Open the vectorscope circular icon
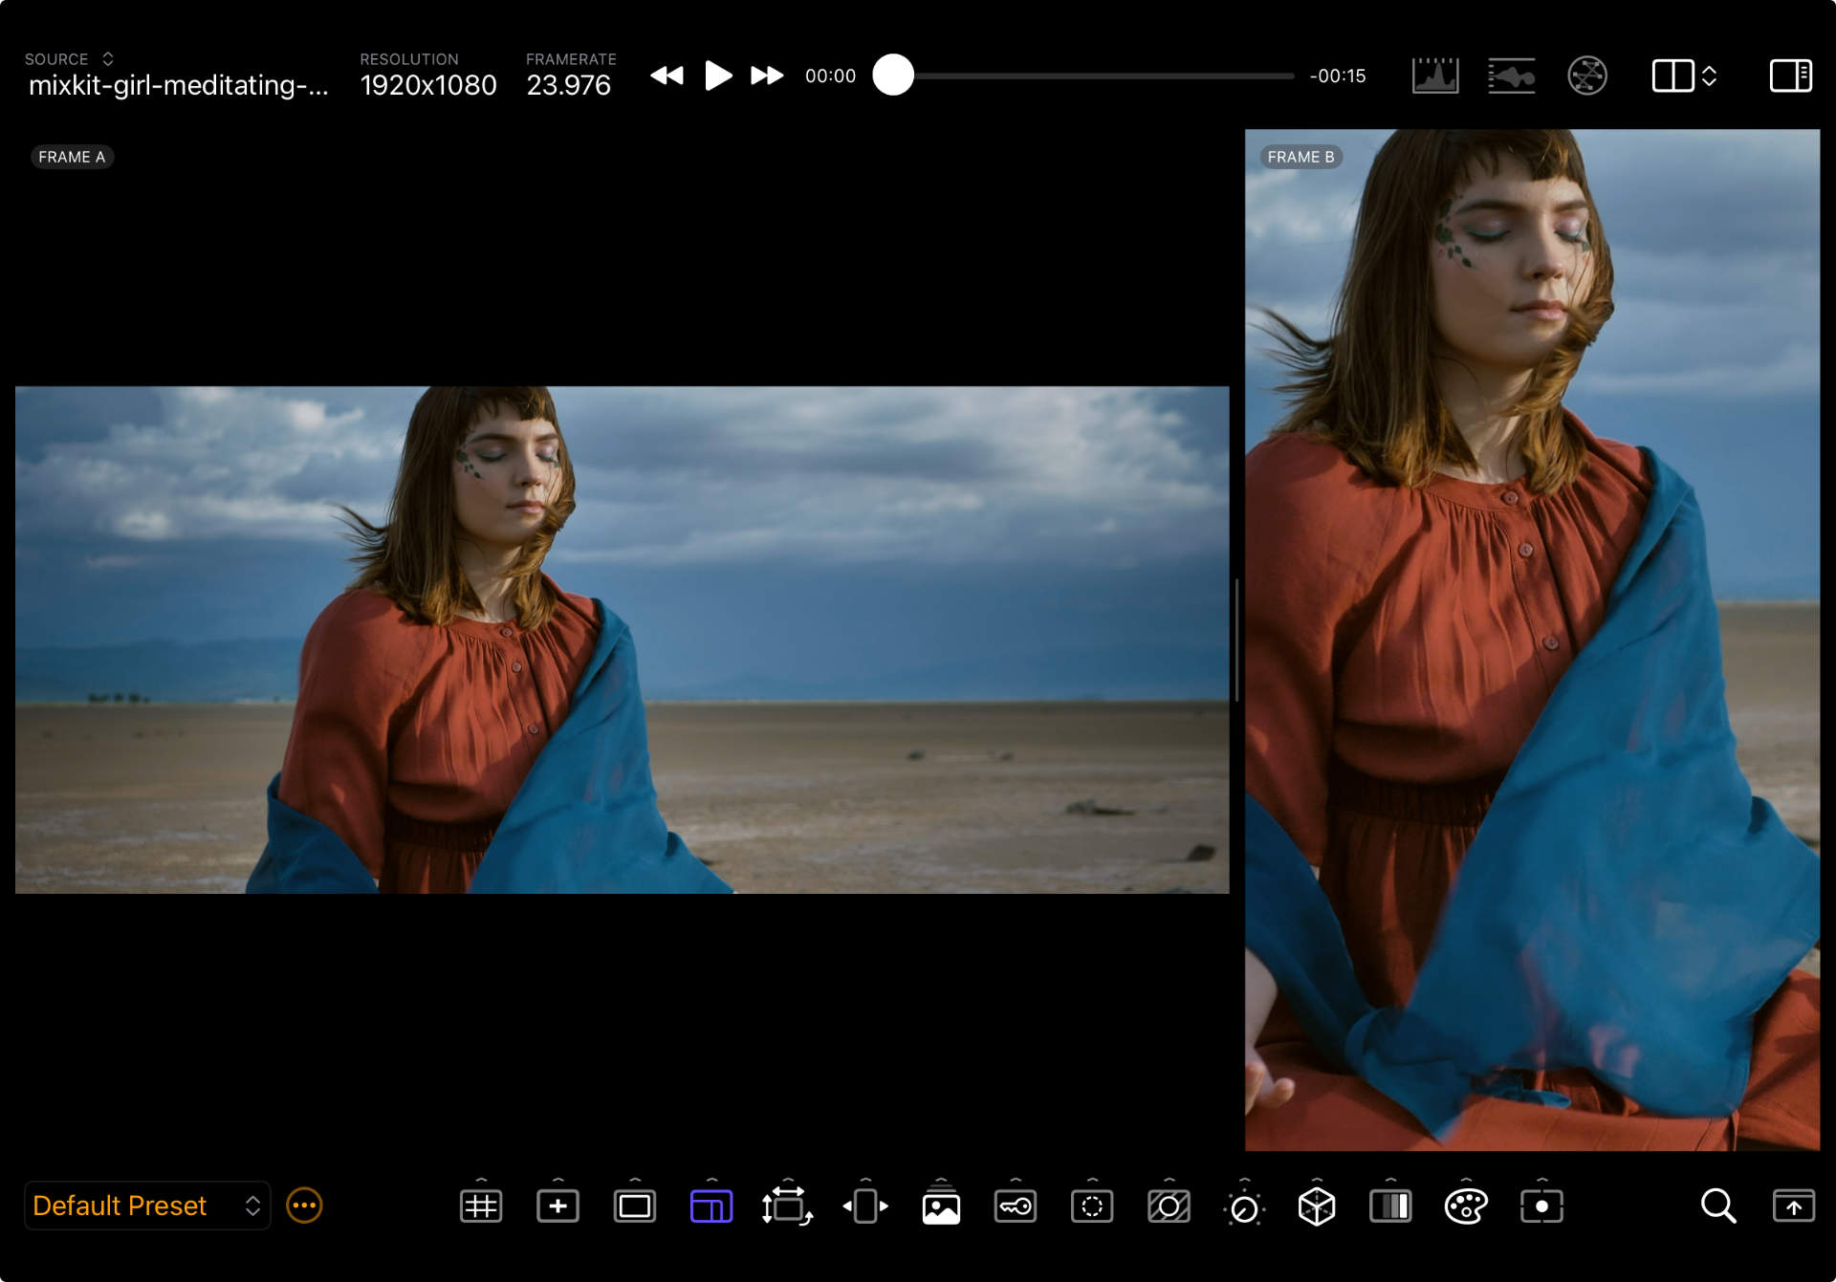 click(x=1586, y=76)
